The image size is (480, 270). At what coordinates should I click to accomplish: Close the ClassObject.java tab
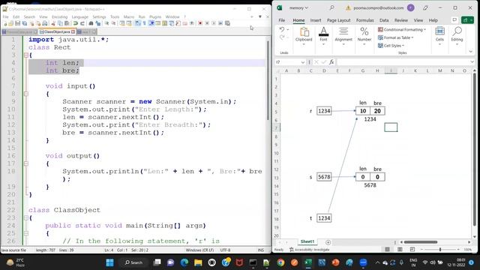click(x=73, y=31)
